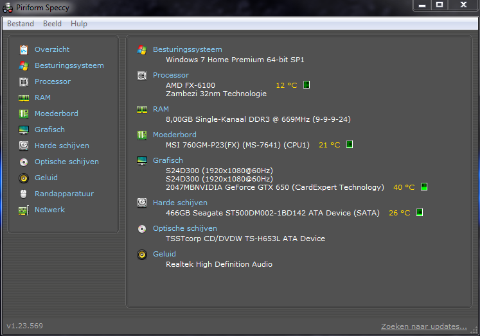This screenshot has width=480, height=336.
Task: Click the CPU chip icon beside sidebar Processor
Action: click(24, 82)
